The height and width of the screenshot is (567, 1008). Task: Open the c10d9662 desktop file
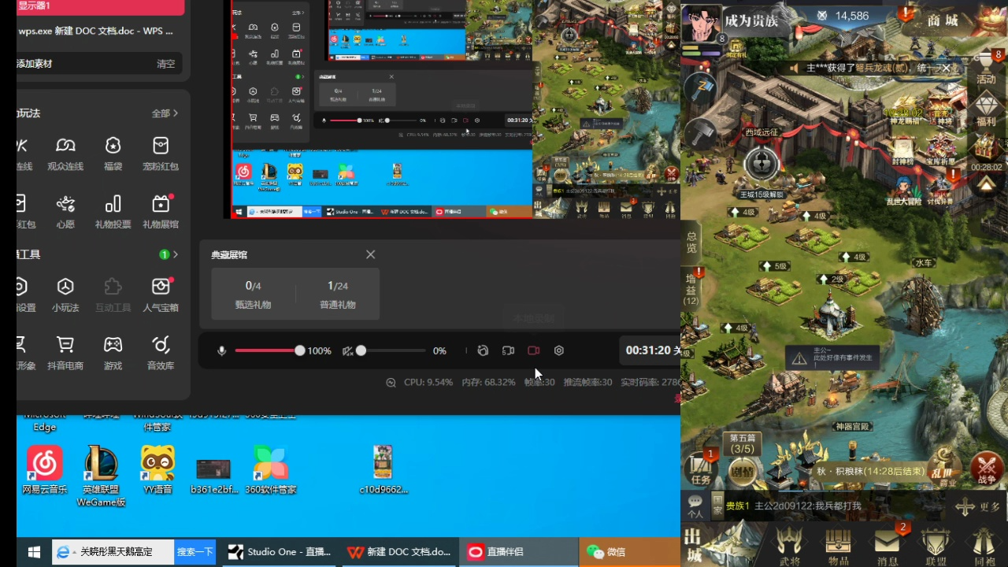pyautogui.click(x=384, y=470)
